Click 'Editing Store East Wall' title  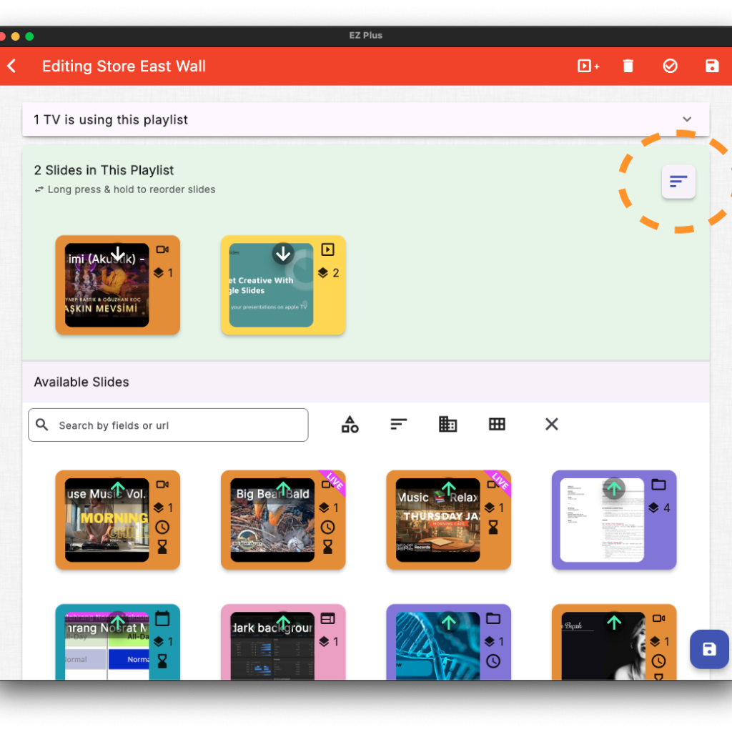click(x=124, y=66)
